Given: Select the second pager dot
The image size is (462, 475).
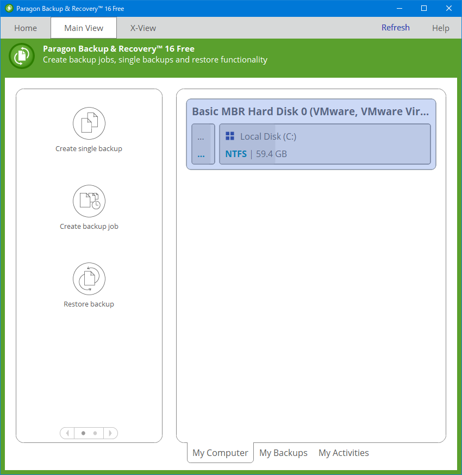Looking at the screenshot, I should pyautogui.click(x=95, y=433).
